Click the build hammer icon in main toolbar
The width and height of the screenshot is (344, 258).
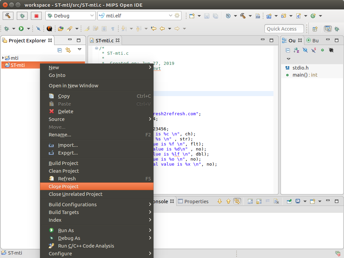click(243, 16)
